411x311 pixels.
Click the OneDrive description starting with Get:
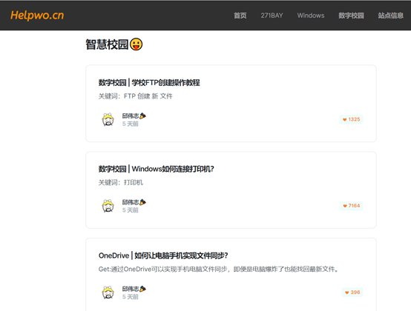click(x=219, y=269)
